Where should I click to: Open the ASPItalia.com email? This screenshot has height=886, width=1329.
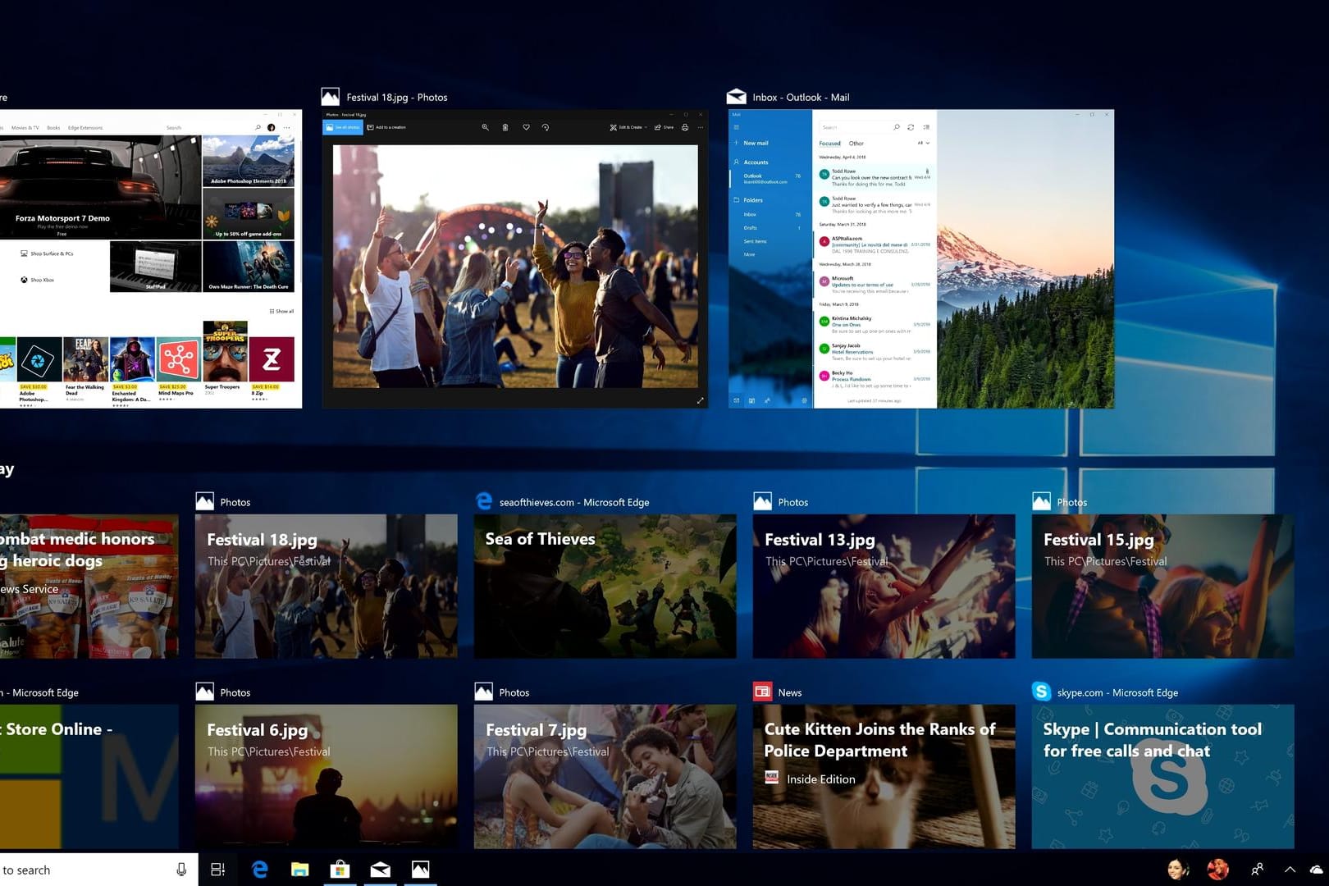(875, 244)
